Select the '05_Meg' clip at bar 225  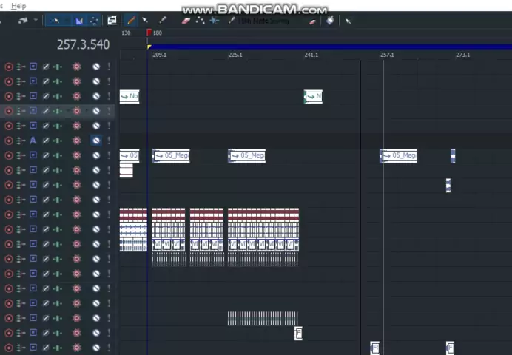point(247,155)
